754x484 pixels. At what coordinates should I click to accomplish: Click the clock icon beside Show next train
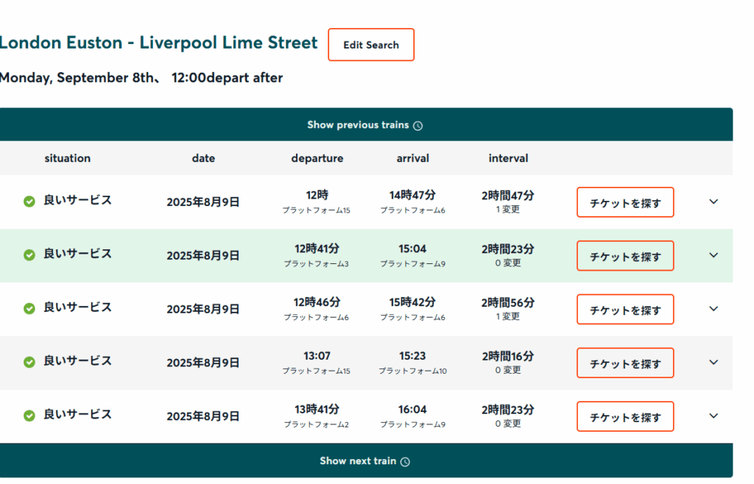[406, 462]
